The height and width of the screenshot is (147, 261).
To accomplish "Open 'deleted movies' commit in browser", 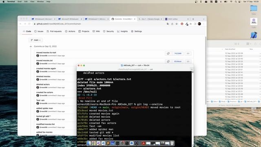I will click(x=43, y=76).
